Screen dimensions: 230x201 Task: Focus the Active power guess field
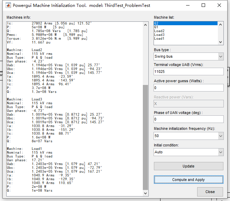tap(188, 88)
